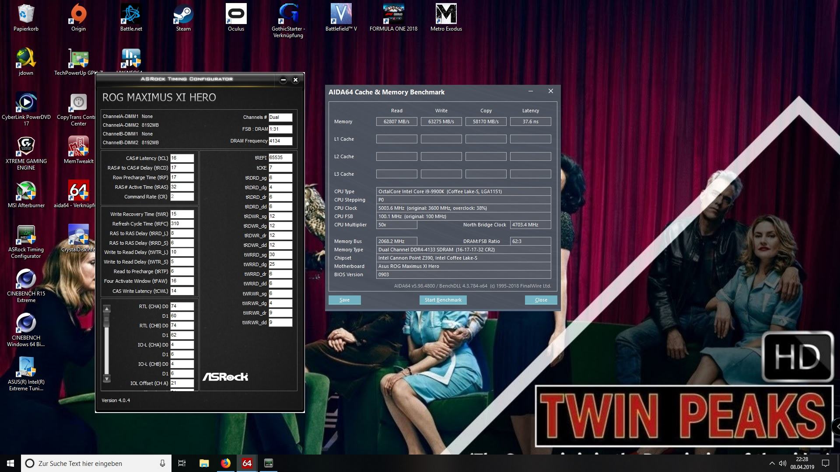
Task: Open the Metro Exodus desktop icon
Action: (x=446, y=17)
